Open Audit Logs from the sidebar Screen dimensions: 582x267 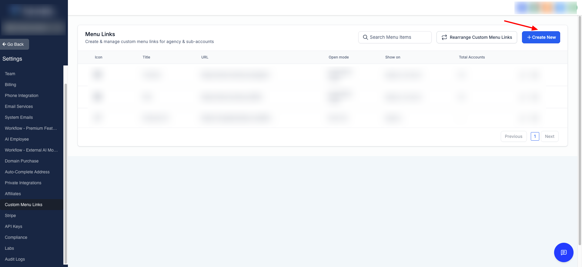[x=15, y=259]
